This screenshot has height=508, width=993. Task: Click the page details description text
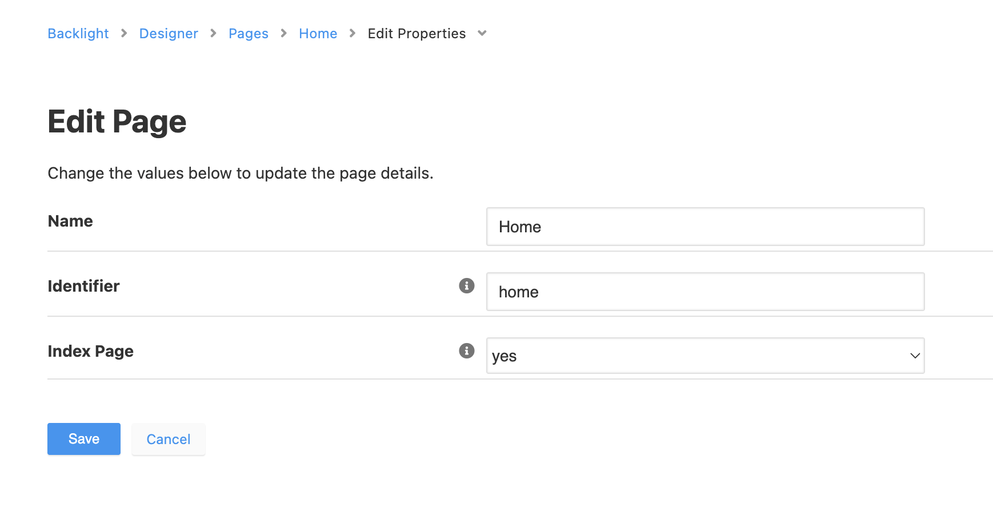pos(241,173)
